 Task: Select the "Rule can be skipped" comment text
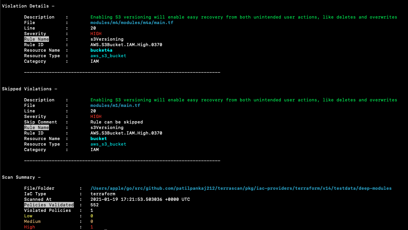117,122
